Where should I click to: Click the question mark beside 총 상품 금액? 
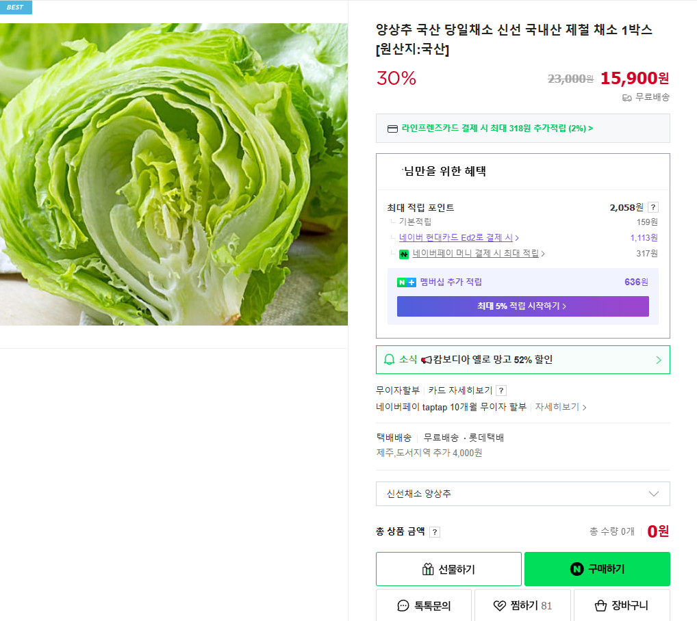click(435, 532)
